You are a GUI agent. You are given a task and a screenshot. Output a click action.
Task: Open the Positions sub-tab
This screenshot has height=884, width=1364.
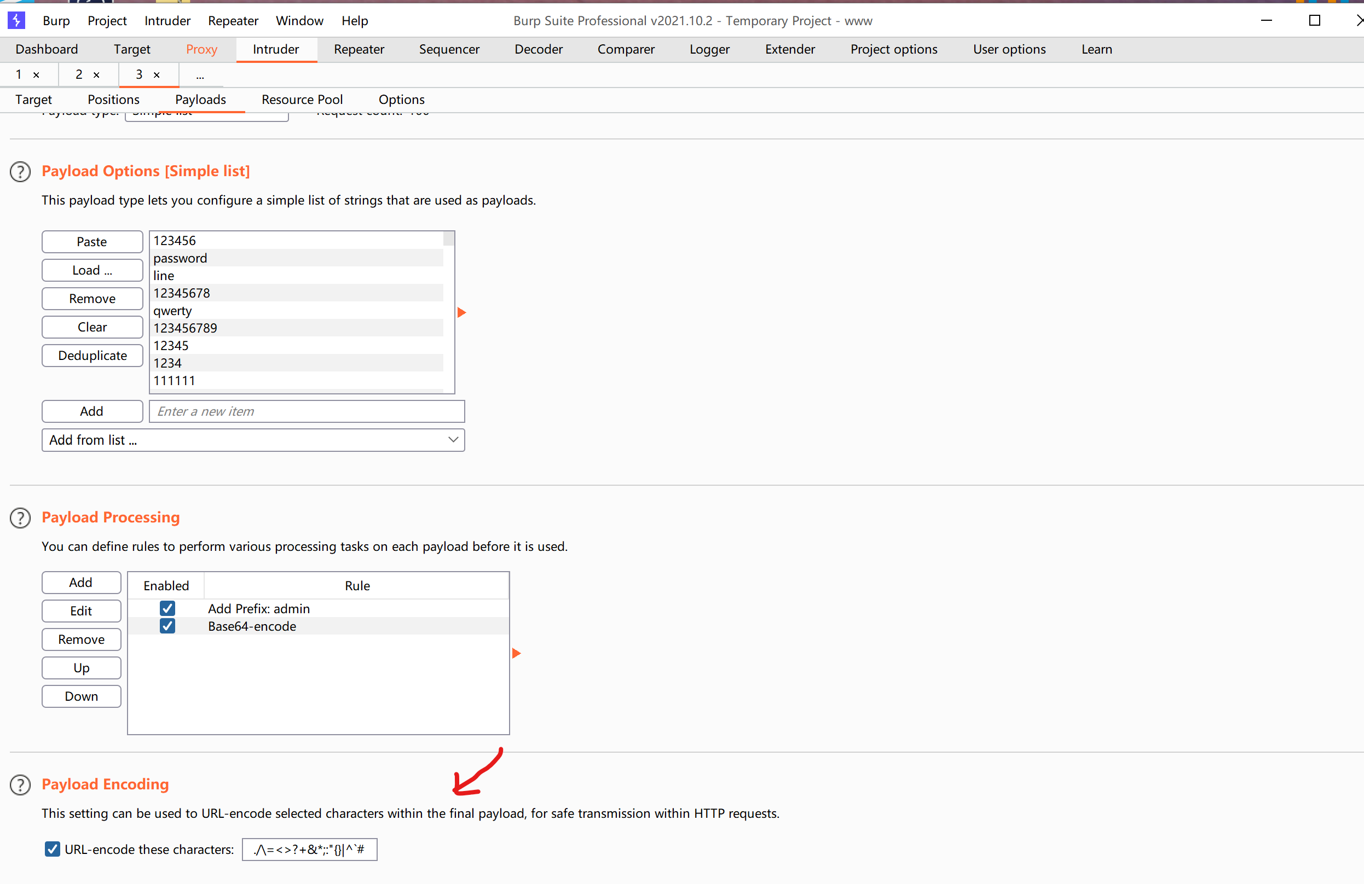(x=113, y=100)
